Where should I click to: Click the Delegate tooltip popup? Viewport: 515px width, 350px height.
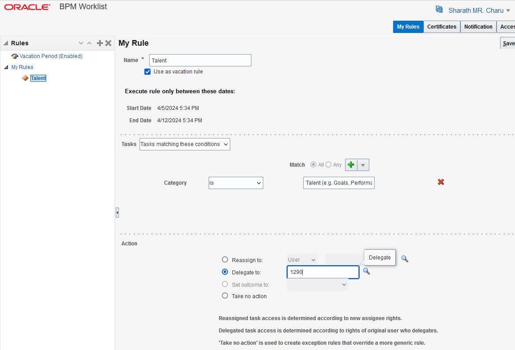380,258
